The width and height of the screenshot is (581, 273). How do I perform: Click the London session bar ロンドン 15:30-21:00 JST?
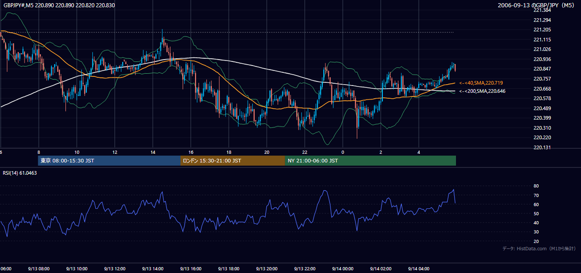pyautogui.click(x=233, y=161)
